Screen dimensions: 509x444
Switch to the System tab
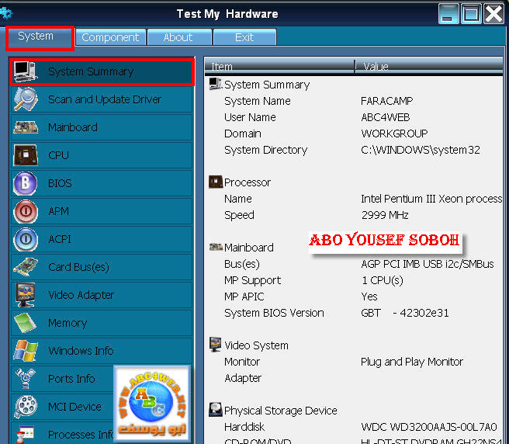pos(40,38)
